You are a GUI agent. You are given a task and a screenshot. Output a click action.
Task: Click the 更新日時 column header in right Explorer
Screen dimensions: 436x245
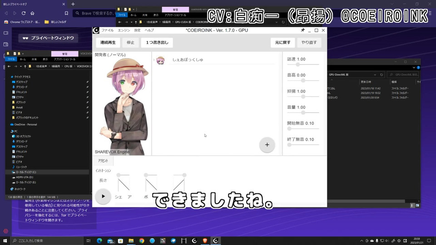tap(366, 82)
